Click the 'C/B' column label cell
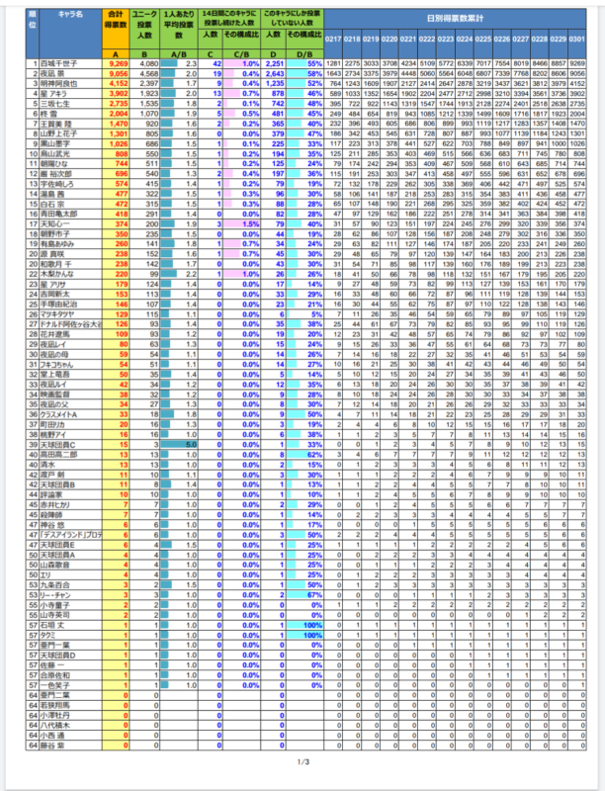The height and width of the screenshot is (791, 605). point(241,54)
